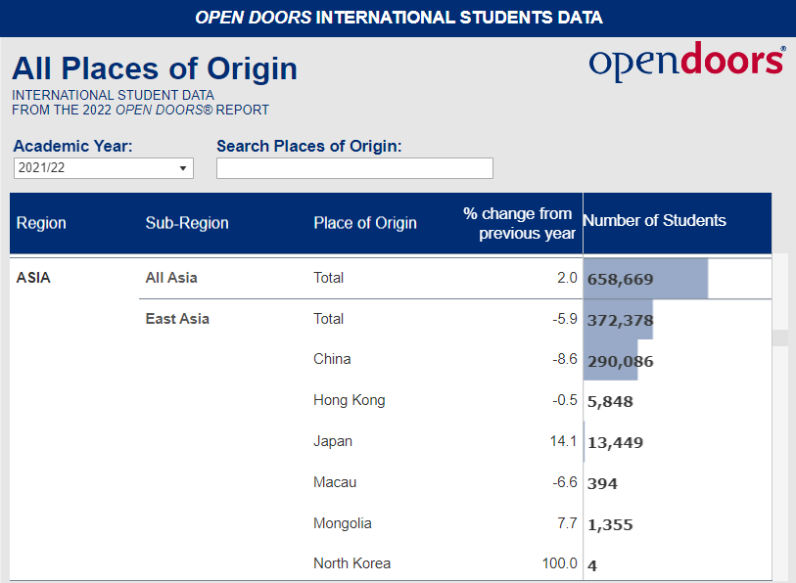Select Japan in Place of Origin

point(333,441)
